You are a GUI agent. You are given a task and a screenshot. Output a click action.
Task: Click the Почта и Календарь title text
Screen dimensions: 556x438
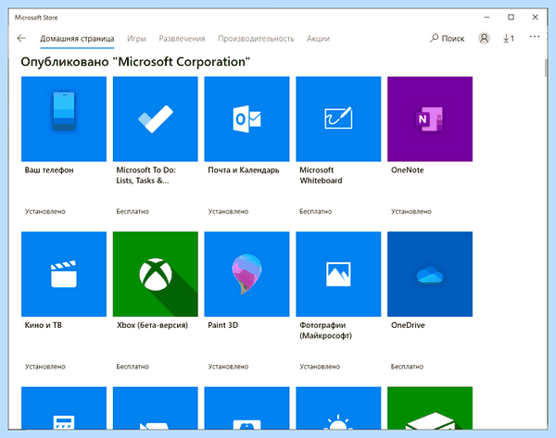click(244, 170)
